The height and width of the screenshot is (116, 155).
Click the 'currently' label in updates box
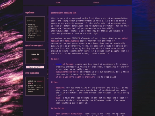(x=31, y=21)
